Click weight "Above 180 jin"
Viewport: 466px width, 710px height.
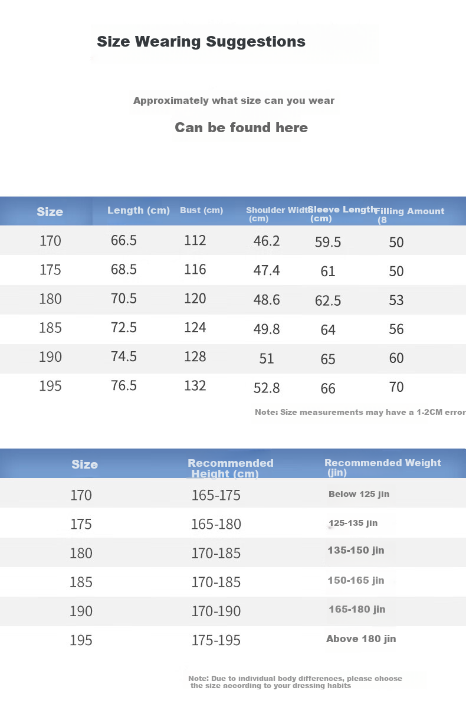(x=361, y=639)
